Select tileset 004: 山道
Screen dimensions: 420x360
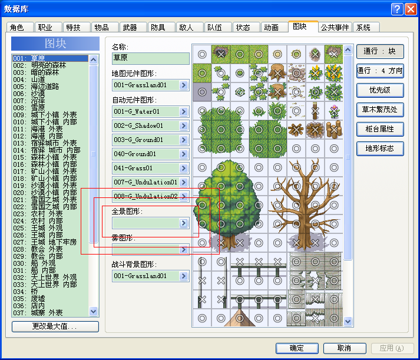click(x=50, y=80)
